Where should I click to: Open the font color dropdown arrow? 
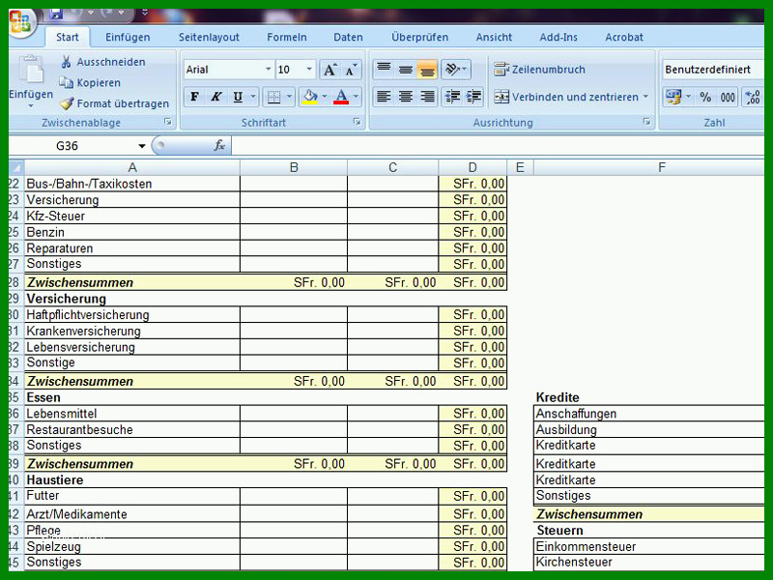[356, 97]
